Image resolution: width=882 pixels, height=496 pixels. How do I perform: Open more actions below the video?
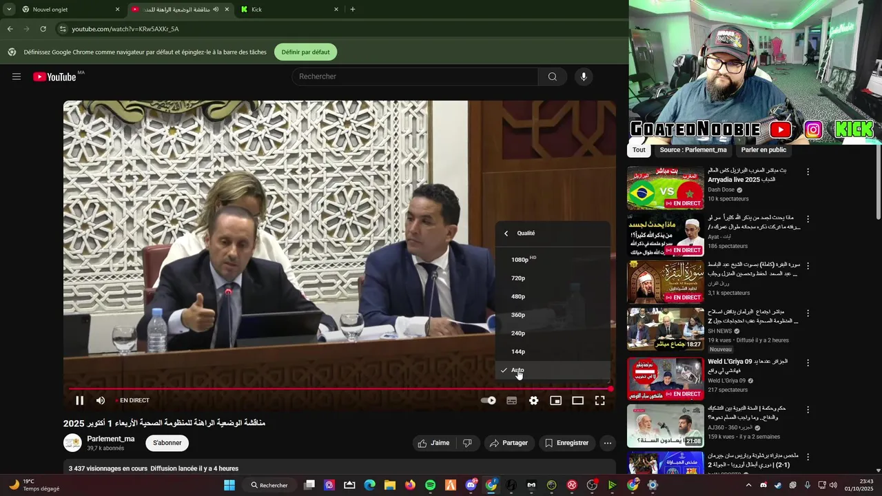(607, 443)
